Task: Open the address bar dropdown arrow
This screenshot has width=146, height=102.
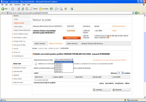Action: (133, 13)
